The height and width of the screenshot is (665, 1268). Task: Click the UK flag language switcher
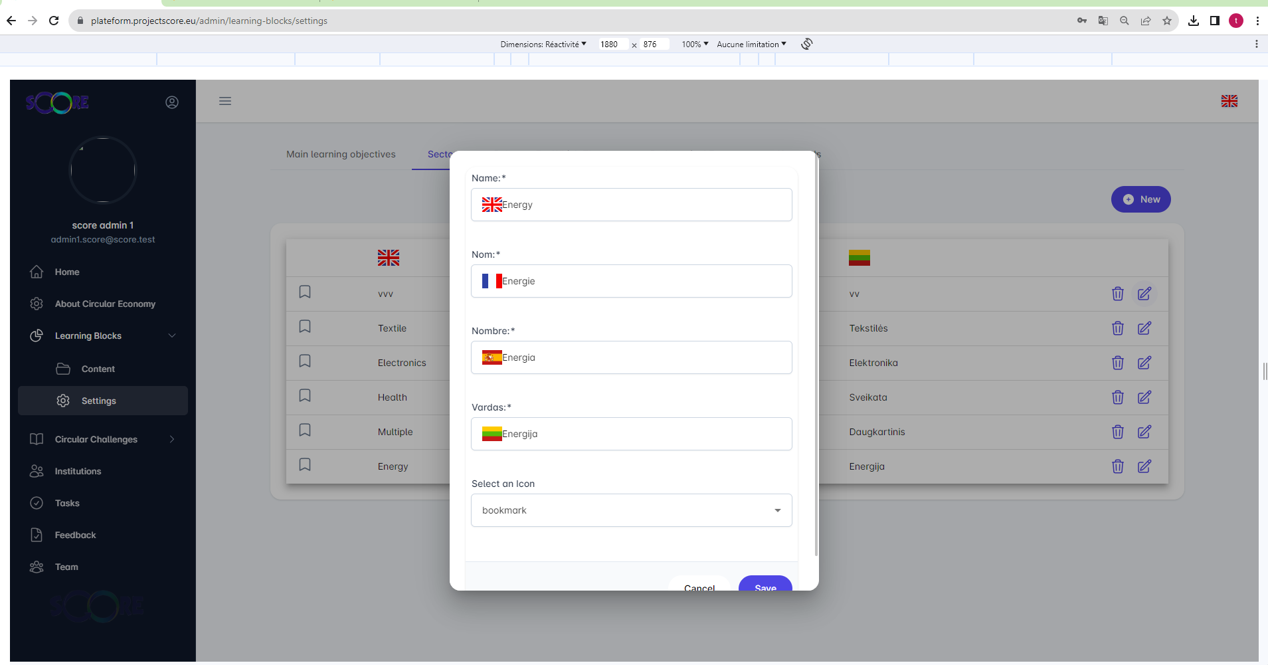point(1229,101)
